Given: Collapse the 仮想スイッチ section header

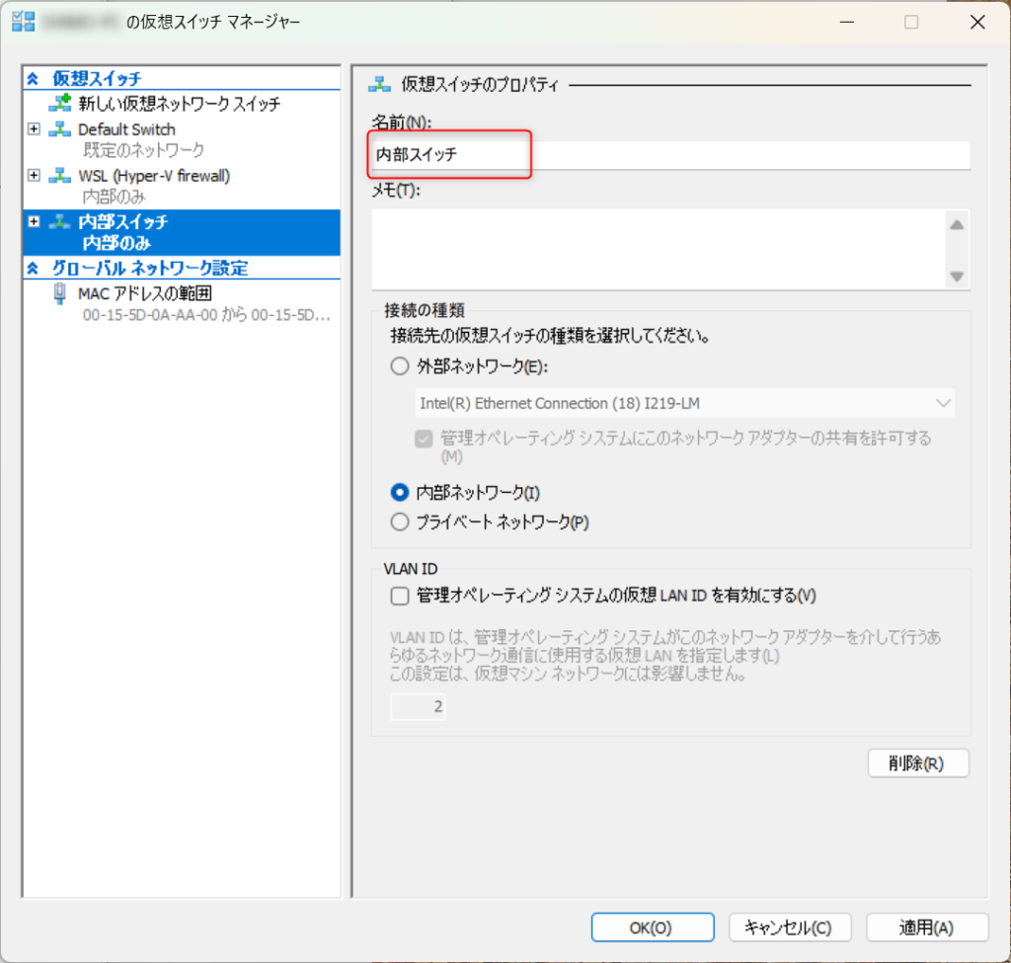Looking at the screenshot, I should (x=34, y=78).
